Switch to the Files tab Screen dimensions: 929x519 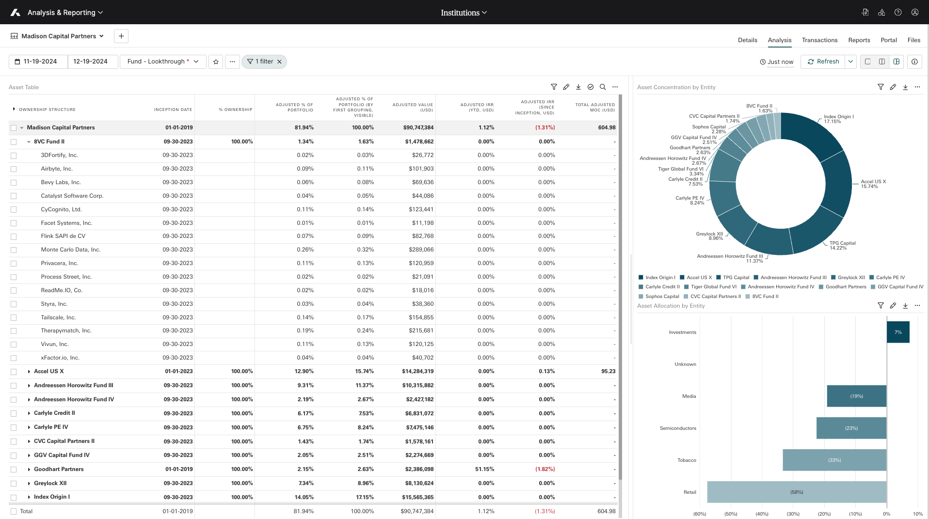tap(913, 40)
